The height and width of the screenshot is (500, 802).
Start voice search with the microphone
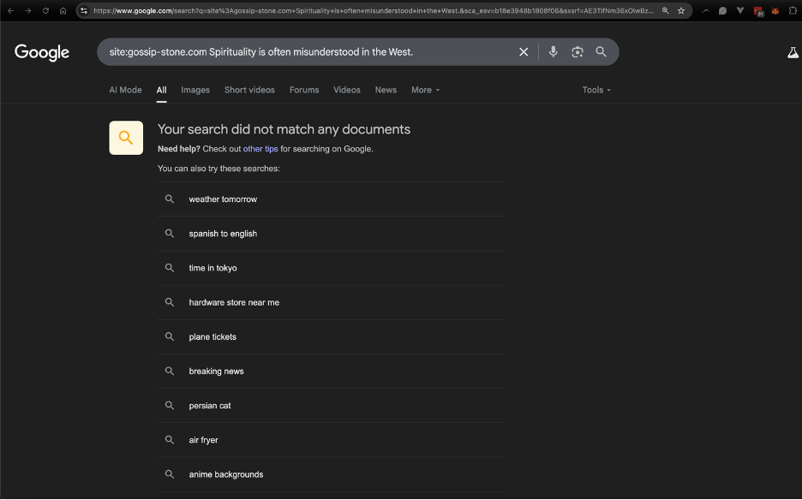[x=553, y=51]
